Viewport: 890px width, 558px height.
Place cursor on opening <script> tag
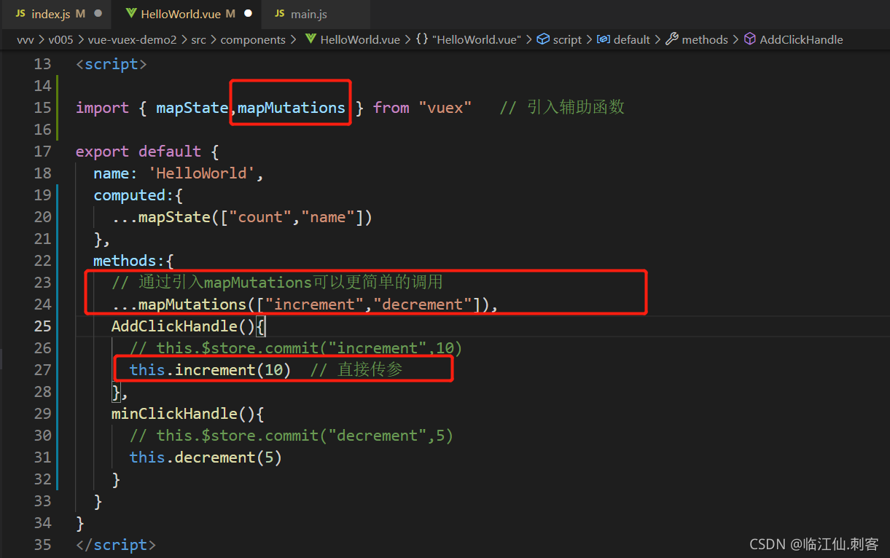(112, 64)
